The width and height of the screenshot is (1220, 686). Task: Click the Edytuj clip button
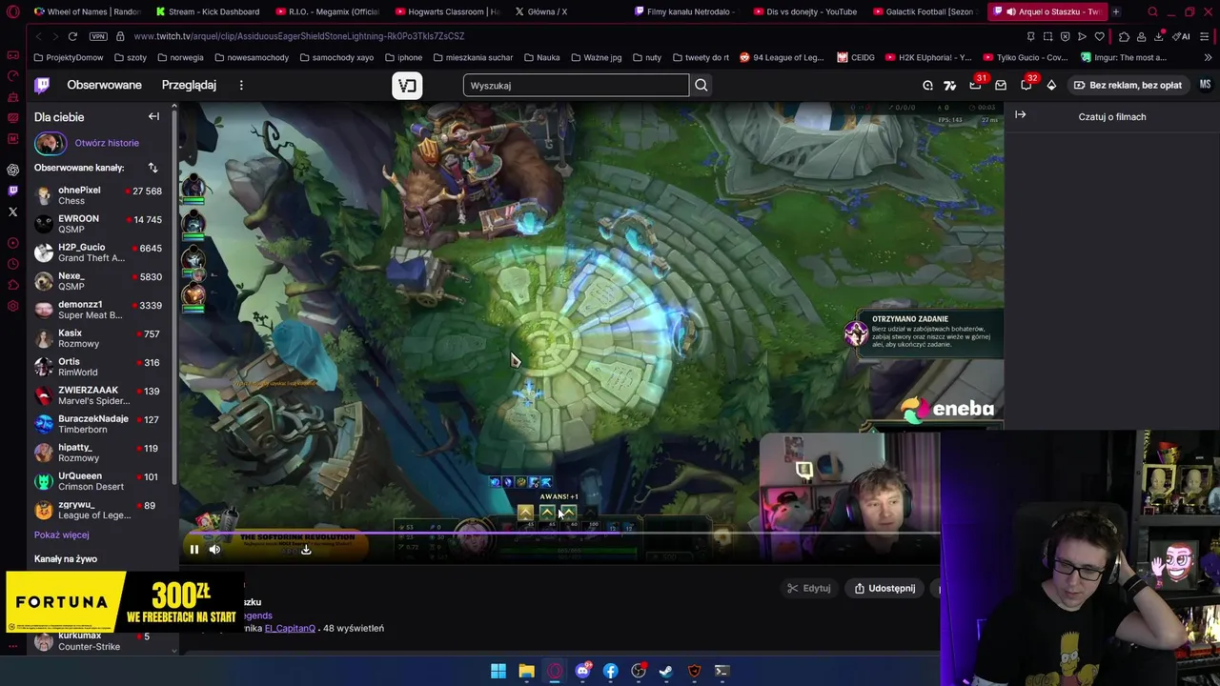pyautogui.click(x=808, y=588)
